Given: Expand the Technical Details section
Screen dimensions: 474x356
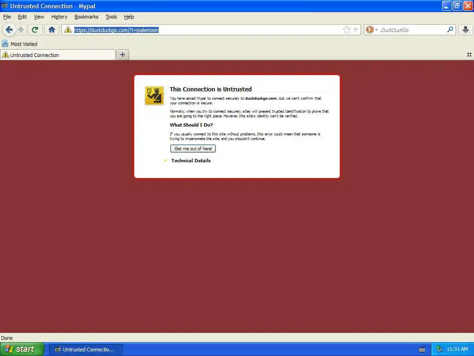Looking at the screenshot, I should pos(191,161).
